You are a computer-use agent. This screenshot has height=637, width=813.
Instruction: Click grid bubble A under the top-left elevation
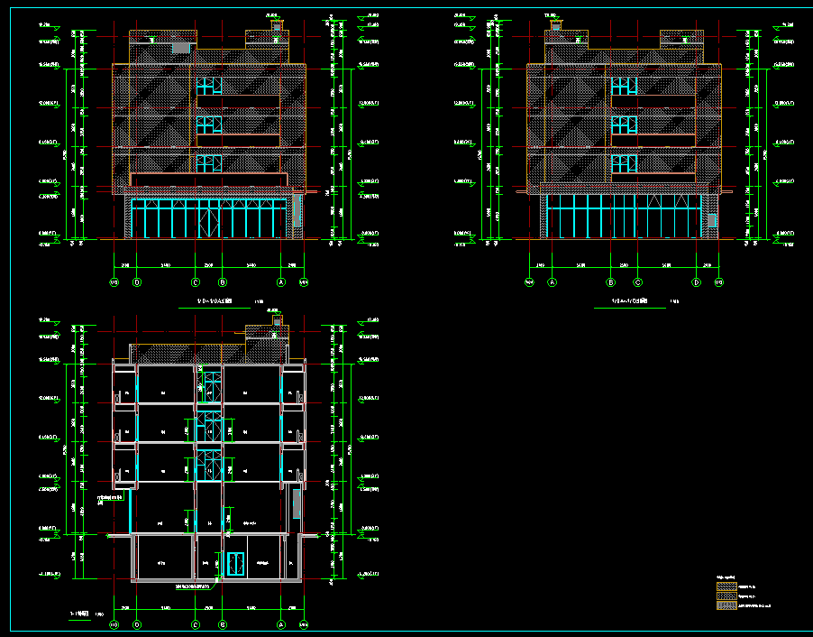click(x=281, y=282)
